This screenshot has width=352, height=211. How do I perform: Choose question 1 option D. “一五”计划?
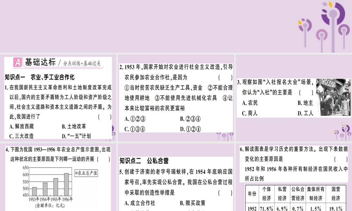pyautogui.click(x=76, y=136)
